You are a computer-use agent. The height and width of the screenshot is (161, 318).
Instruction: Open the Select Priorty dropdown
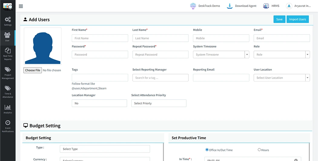point(159,103)
